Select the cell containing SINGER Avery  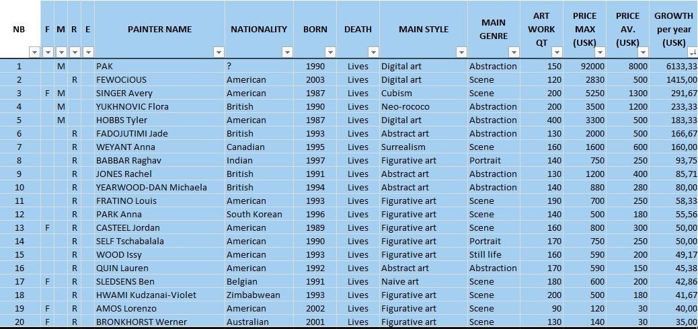click(x=124, y=93)
